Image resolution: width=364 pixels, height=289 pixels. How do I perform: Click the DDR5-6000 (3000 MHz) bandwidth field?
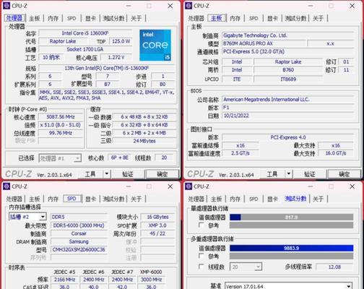pyautogui.click(x=79, y=225)
